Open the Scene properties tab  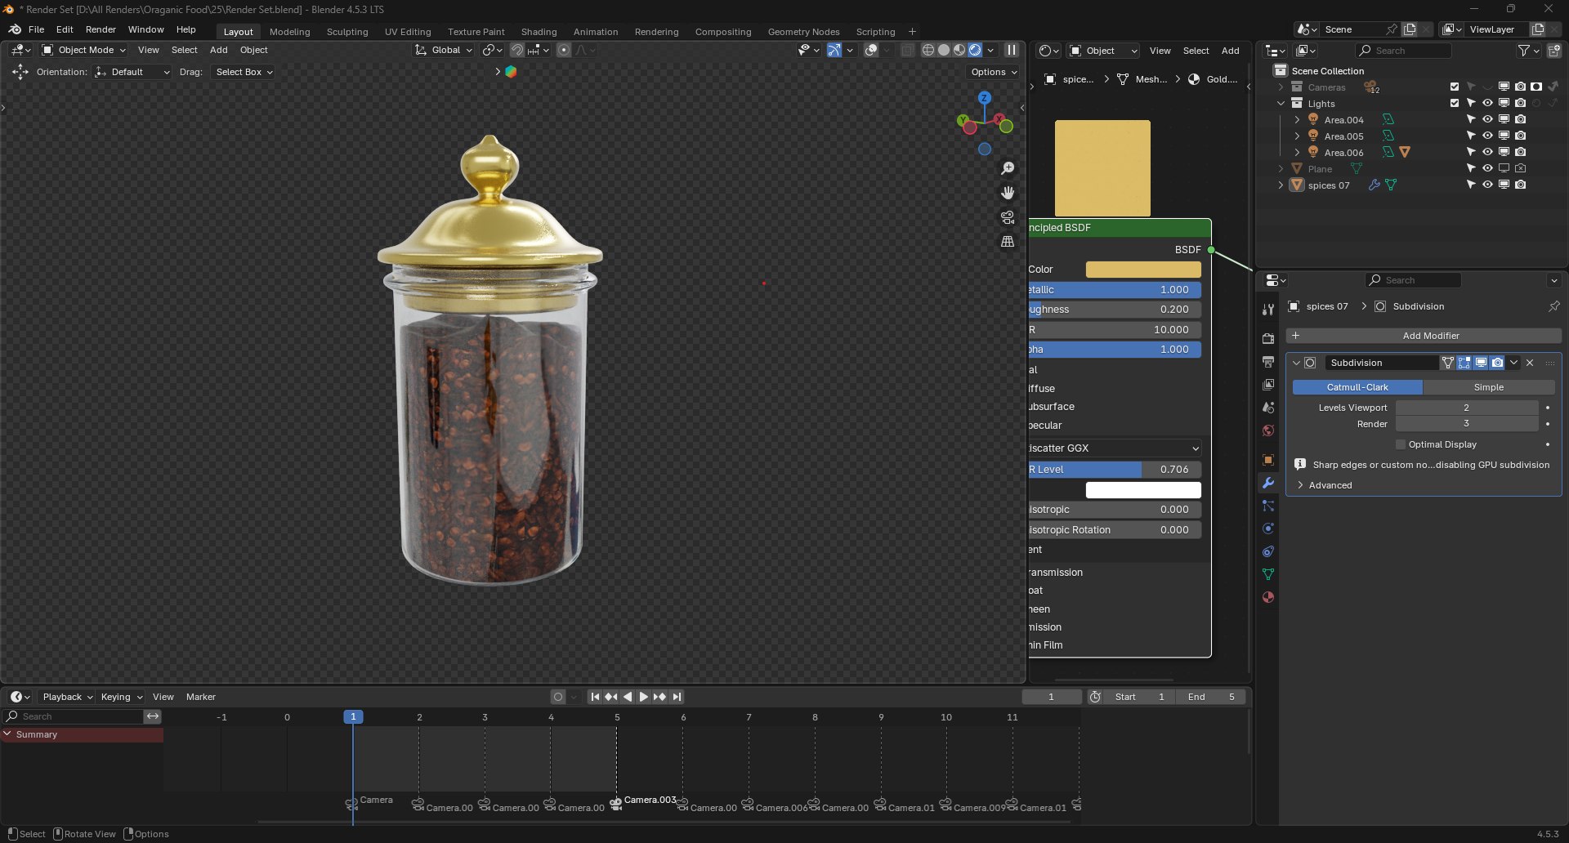1267,407
